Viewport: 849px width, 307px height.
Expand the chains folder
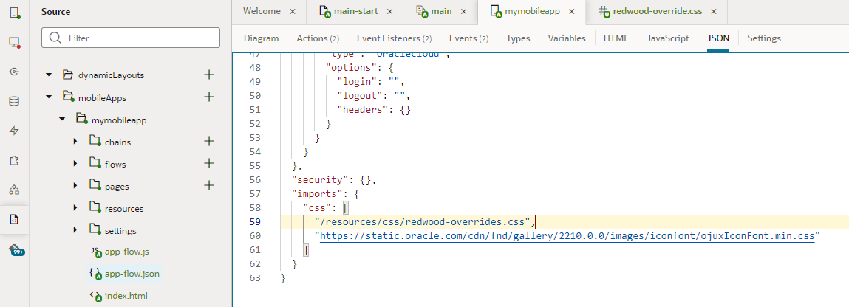[75, 142]
